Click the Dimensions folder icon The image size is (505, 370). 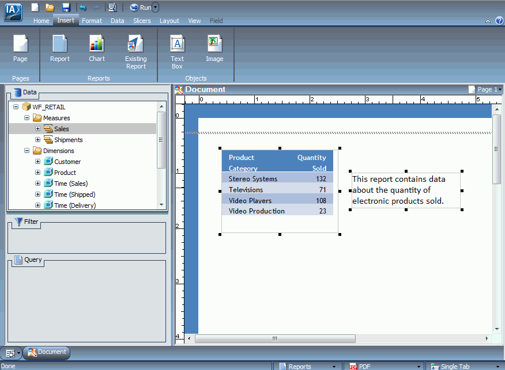tap(37, 150)
